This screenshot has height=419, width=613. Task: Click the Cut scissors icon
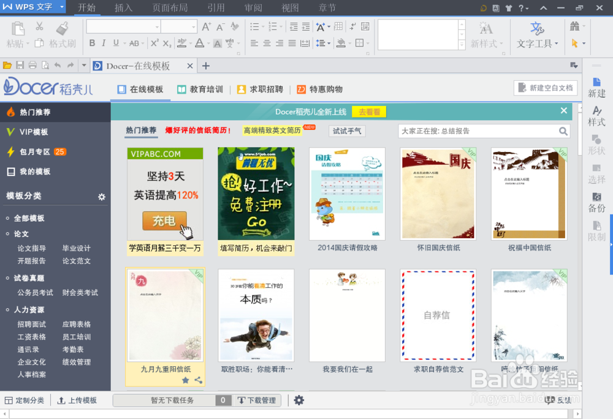[39, 26]
